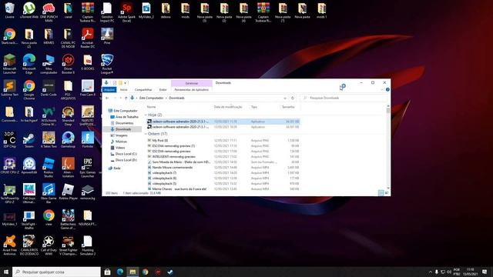Screen dimensions: 493x277
Task: Select the Gerenciar contextual tab
Action: [192, 83]
